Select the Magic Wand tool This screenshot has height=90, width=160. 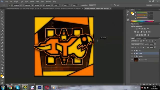pyautogui.click(x=2, y=21)
